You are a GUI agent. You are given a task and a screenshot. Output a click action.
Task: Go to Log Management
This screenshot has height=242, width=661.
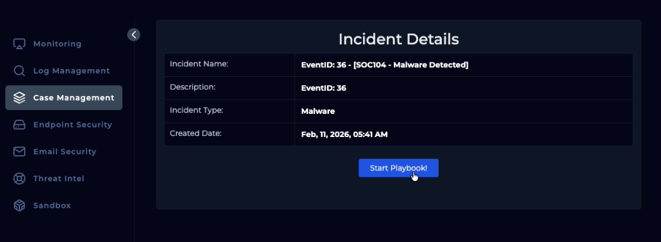pyautogui.click(x=71, y=71)
